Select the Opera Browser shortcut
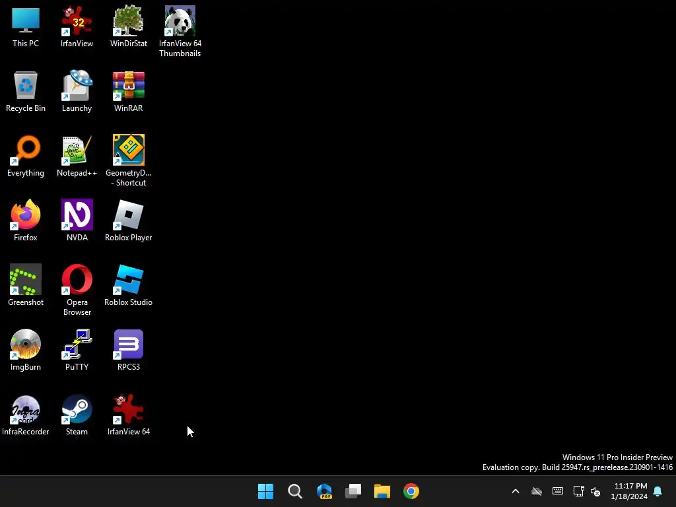 77,290
